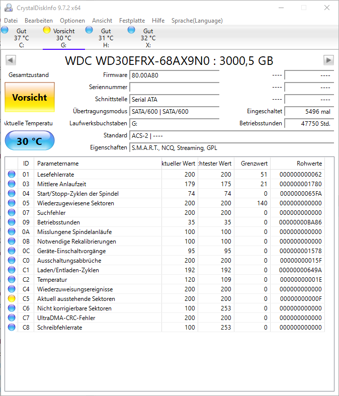Image resolution: width=339 pixels, height=396 pixels.
Task: Click the Eingeschaltet value 5496 mal
Action: tap(309, 111)
